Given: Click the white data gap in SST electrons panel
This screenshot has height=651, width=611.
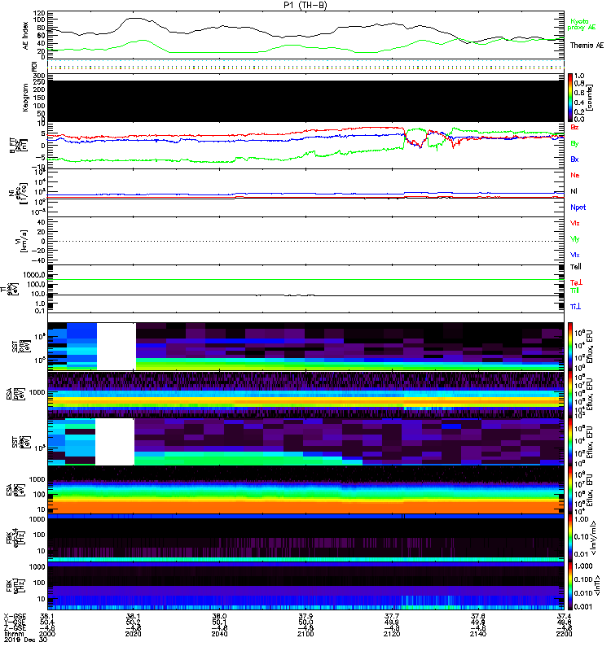Looking at the screenshot, I should (x=115, y=441).
